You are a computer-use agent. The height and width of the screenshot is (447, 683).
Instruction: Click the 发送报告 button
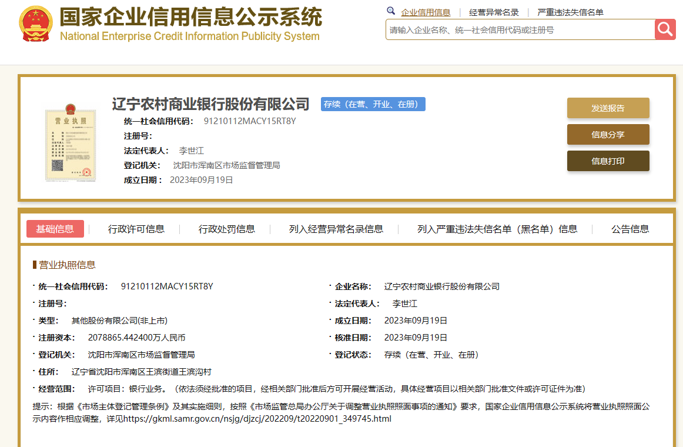[608, 108]
